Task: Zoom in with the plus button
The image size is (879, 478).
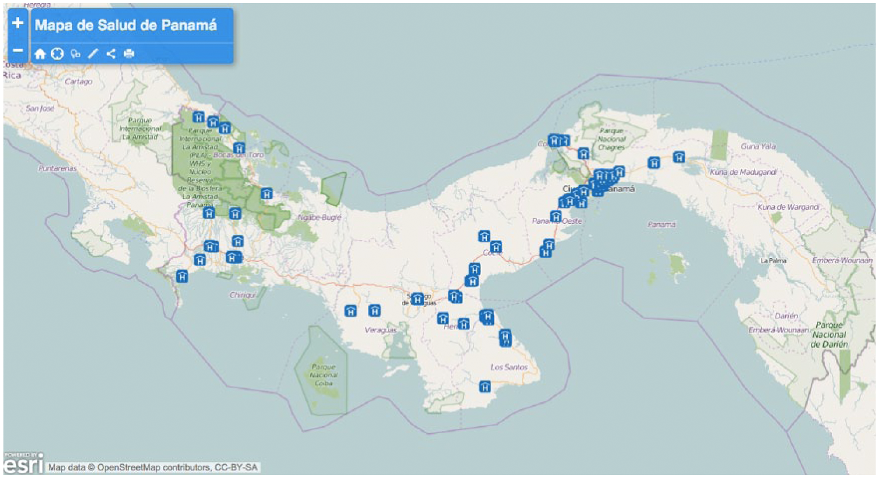Action: [x=17, y=23]
